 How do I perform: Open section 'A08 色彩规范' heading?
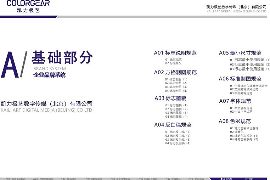click(x=235, y=121)
